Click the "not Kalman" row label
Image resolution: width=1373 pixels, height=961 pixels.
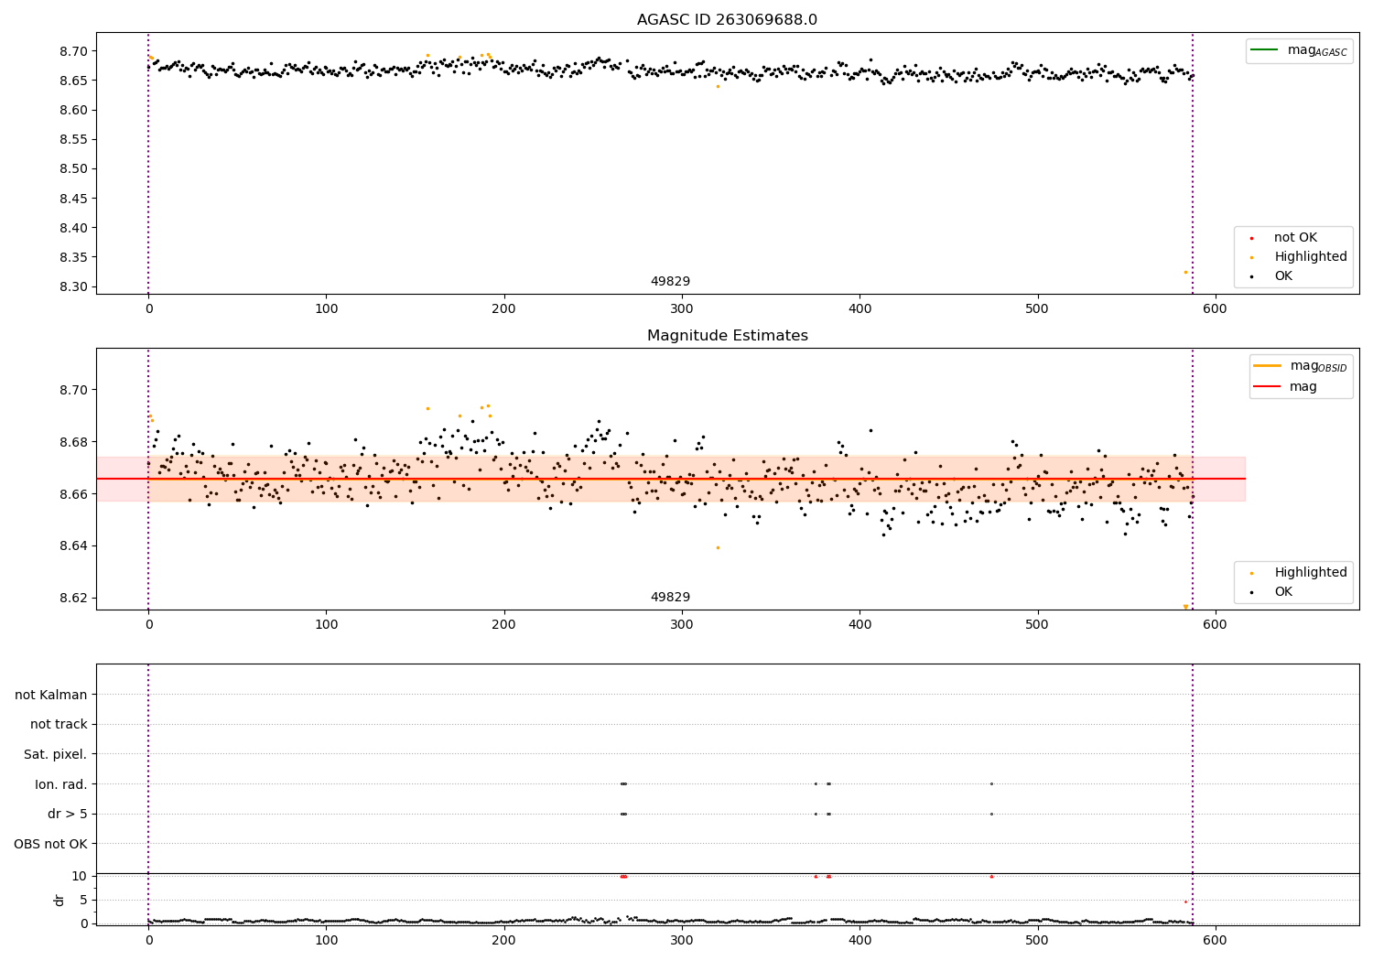(x=51, y=695)
